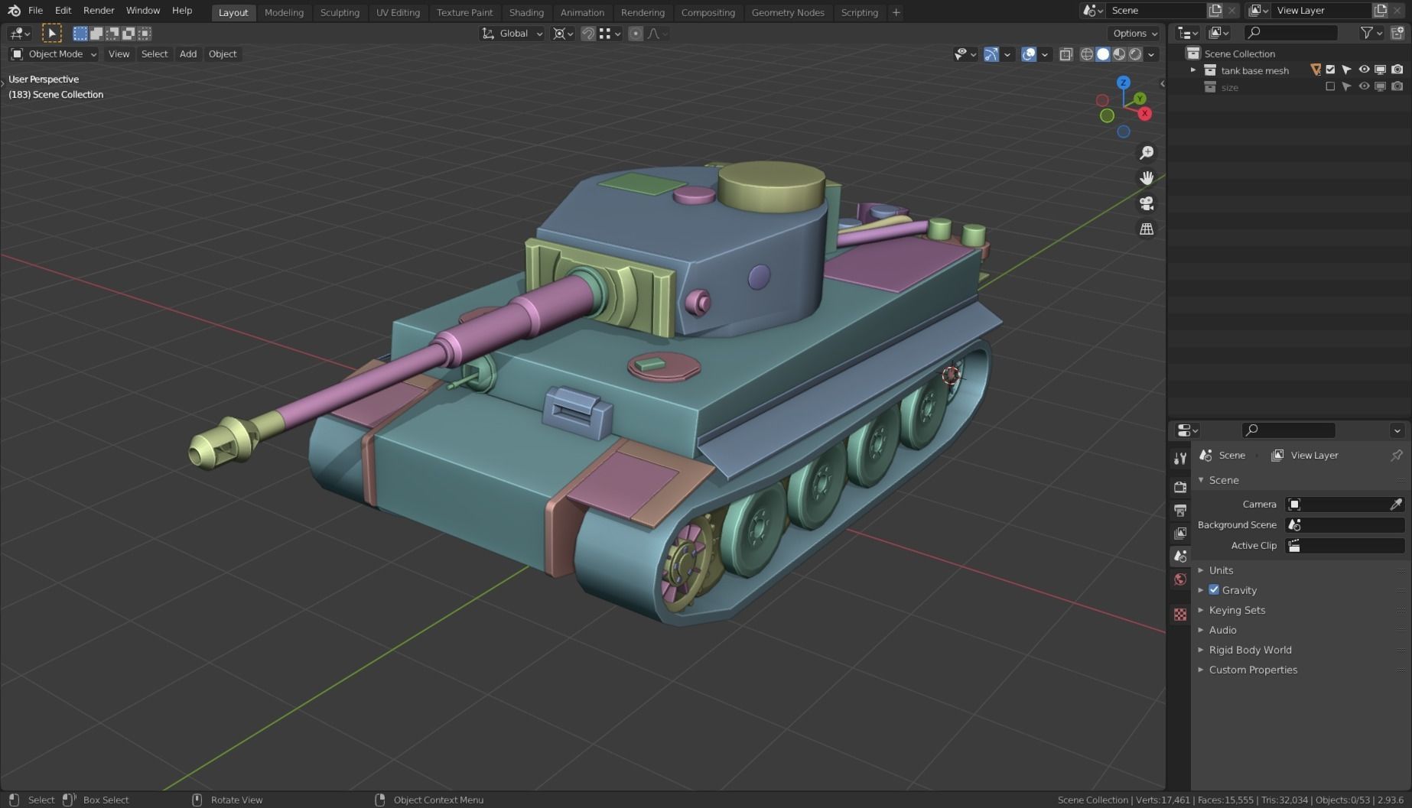Image resolution: width=1412 pixels, height=808 pixels.
Task: Select the Tweak select tool icon
Action: coord(51,33)
